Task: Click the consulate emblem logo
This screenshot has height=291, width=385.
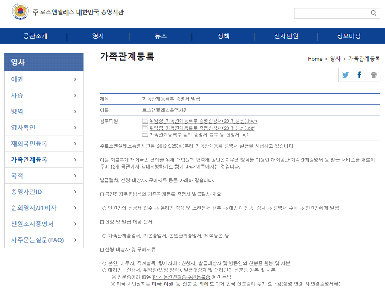Action: click(20, 11)
